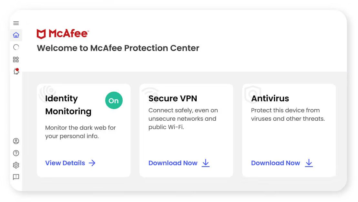The height and width of the screenshot is (202, 358).
Task: Toggle the On badge for Identity Monitoring
Action: (x=114, y=101)
